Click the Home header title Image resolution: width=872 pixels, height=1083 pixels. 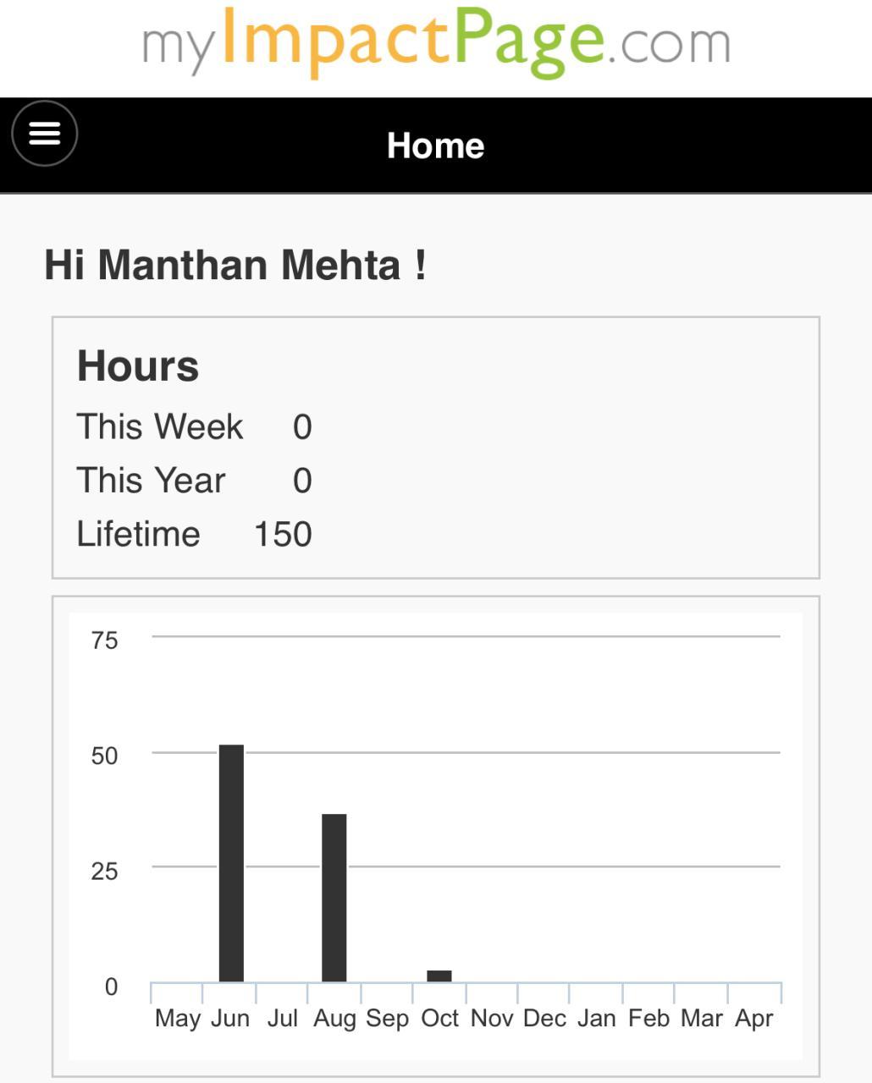coord(435,146)
